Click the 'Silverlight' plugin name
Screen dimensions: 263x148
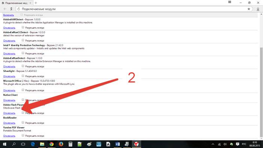pos(9,71)
